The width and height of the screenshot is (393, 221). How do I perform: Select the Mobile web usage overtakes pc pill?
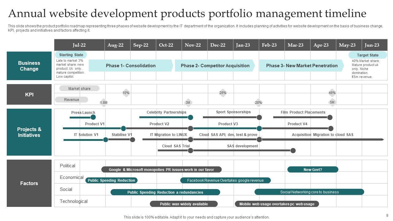(277, 204)
